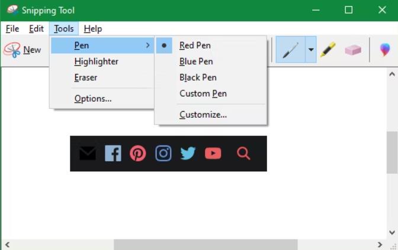Click the YouTube icon in snip
Viewport: 398px width, 250px height.
[213, 153]
